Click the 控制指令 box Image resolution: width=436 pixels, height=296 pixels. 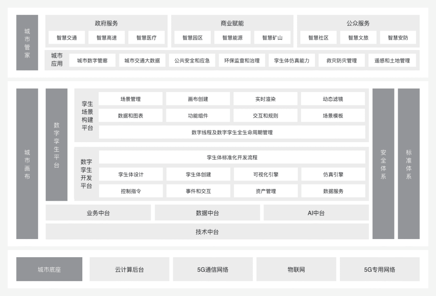(x=131, y=191)
